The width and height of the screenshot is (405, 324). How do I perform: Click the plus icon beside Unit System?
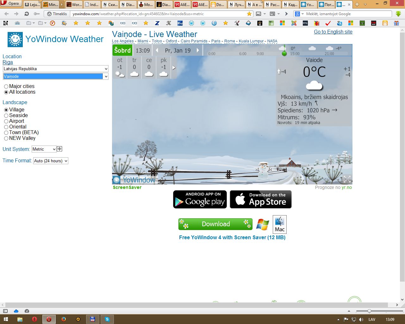[59, 149]
